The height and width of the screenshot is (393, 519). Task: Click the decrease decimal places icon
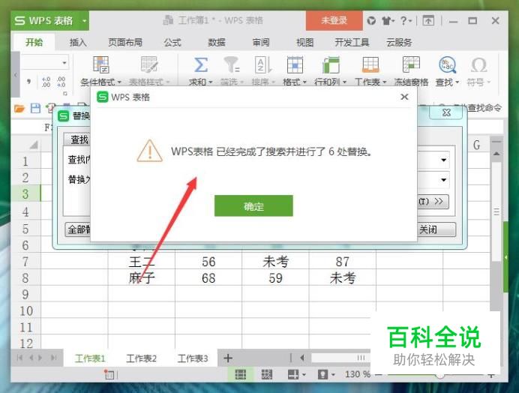tap(61, 82)
